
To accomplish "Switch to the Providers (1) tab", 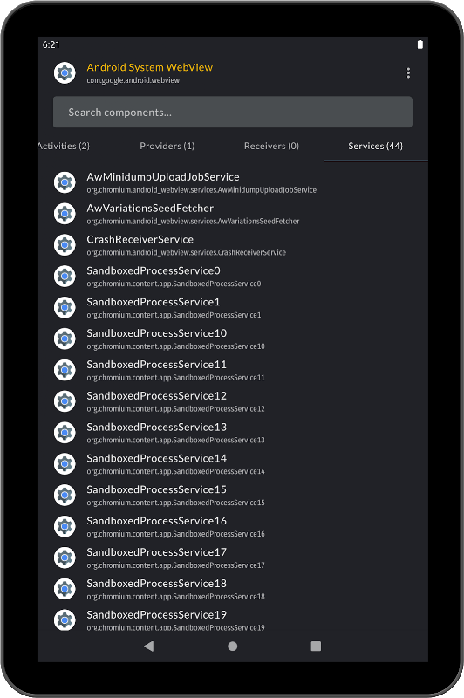I will [167, 146].
